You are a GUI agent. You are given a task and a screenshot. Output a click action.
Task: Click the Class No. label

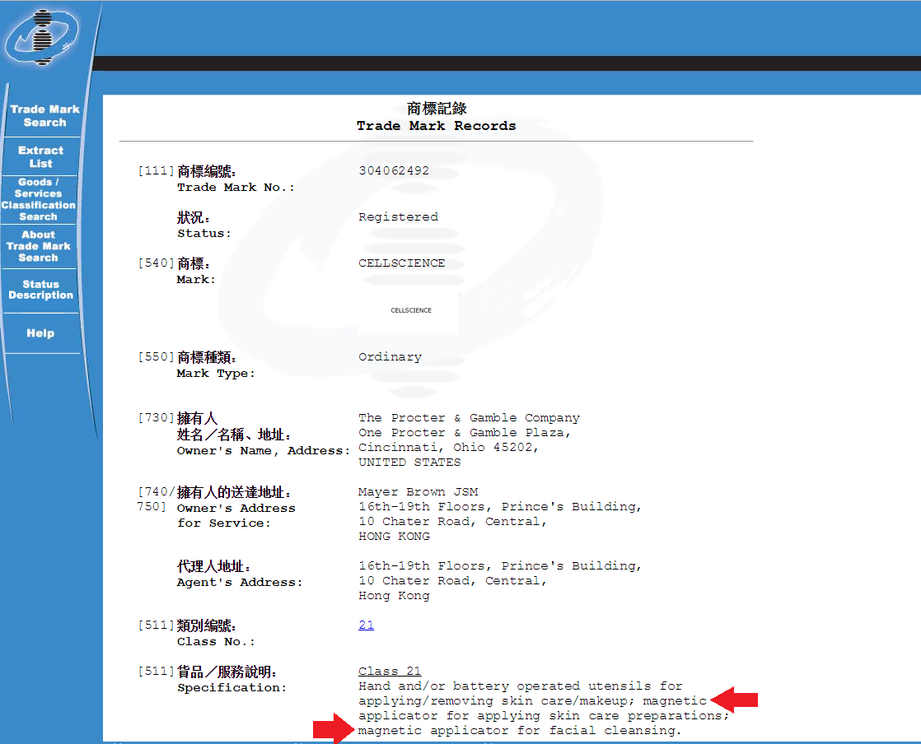(216, 641)
